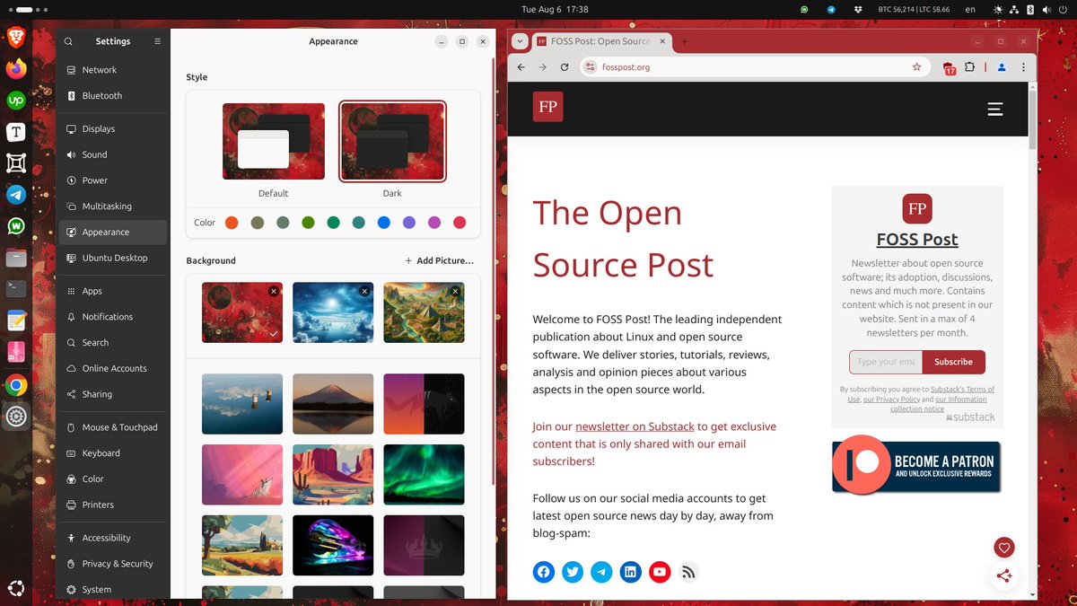Choose the orange accent color
Screen dimensions: 1077x606
click(x=232, y=223)
